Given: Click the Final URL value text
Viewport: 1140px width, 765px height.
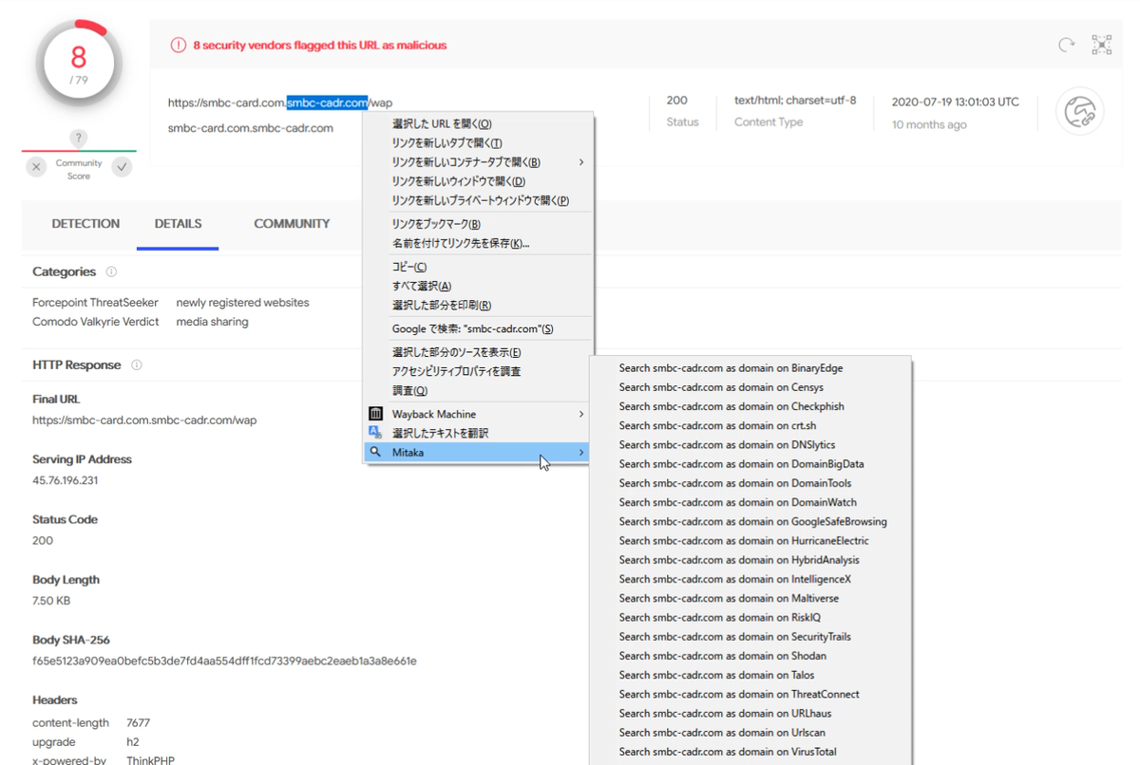Looking at the screenshot, I should (x=144, y=420).
